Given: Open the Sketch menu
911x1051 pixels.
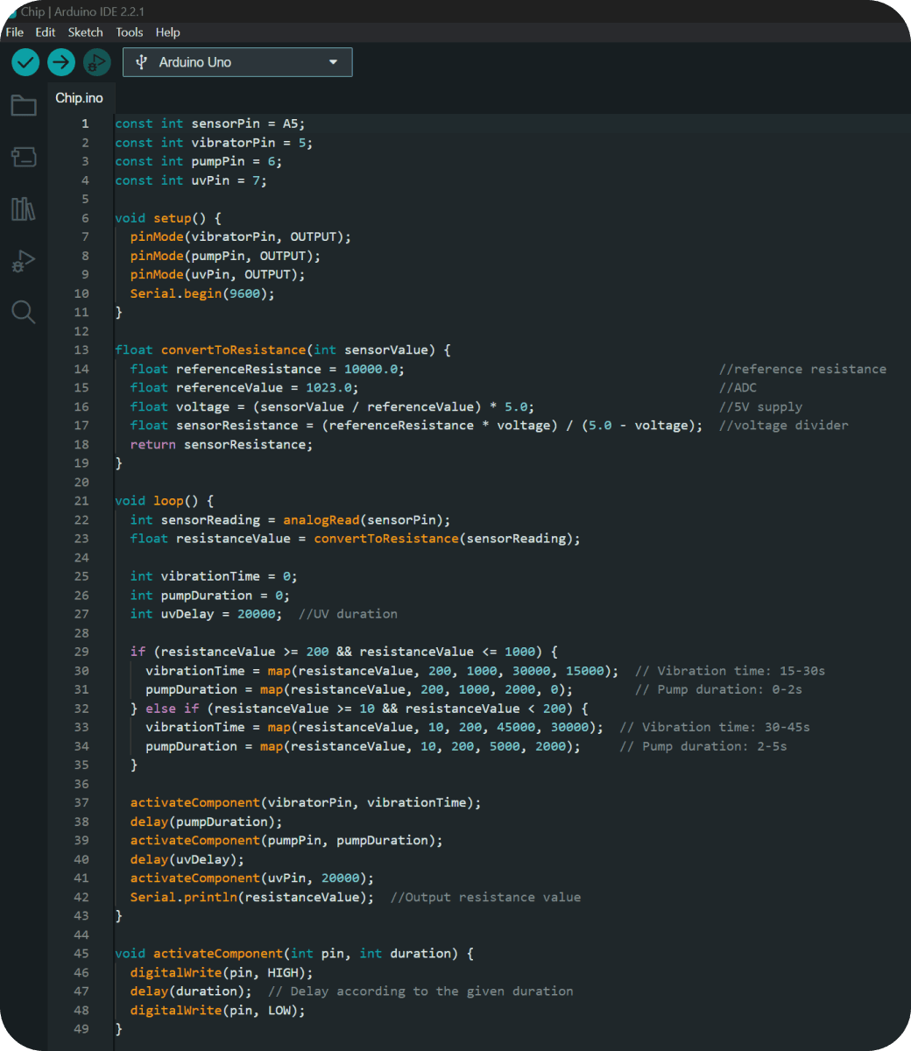Looking at the screenshot, I should coord(85,32).
